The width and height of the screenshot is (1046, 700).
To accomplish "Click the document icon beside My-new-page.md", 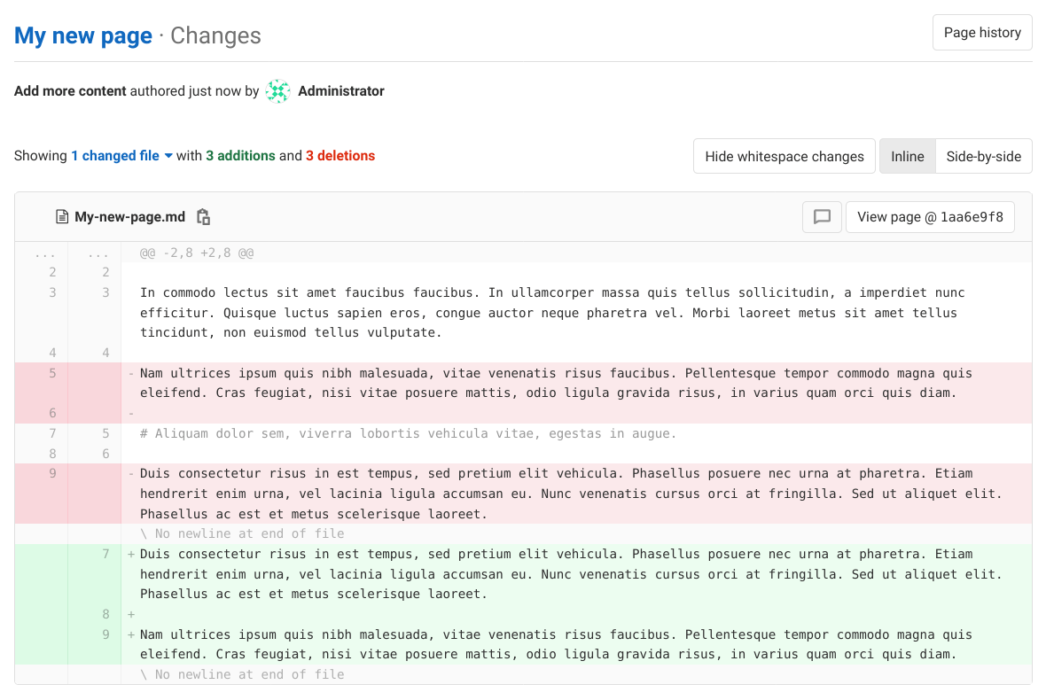I will point(61,216).
